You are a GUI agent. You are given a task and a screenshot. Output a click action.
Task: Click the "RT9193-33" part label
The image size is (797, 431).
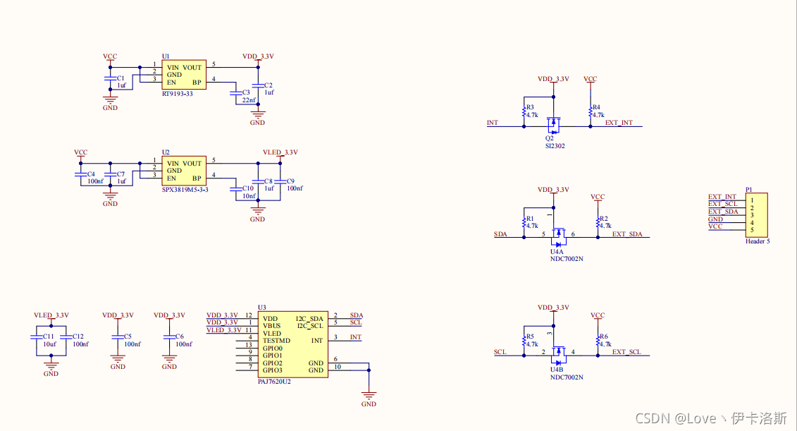[178, 94]
